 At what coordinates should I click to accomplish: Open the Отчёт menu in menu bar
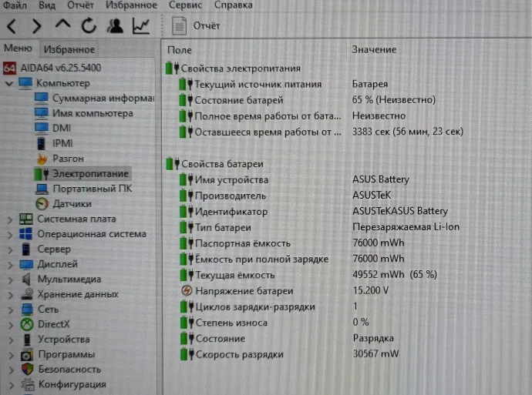pyautogui.click(x=80, y=5)
